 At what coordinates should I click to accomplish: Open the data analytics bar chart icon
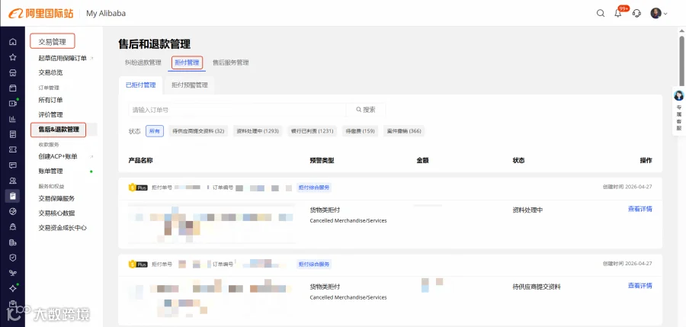(13, 119)
